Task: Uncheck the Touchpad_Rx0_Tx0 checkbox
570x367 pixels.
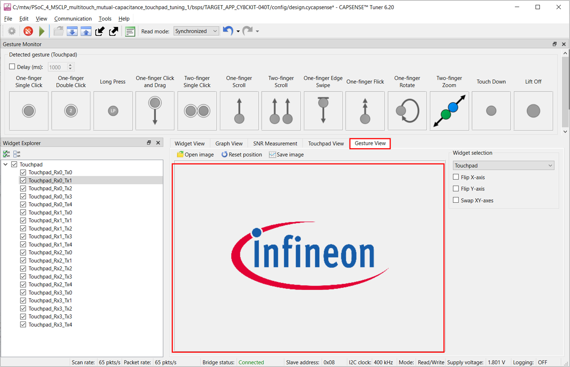Action: click(x=23, y=172)
